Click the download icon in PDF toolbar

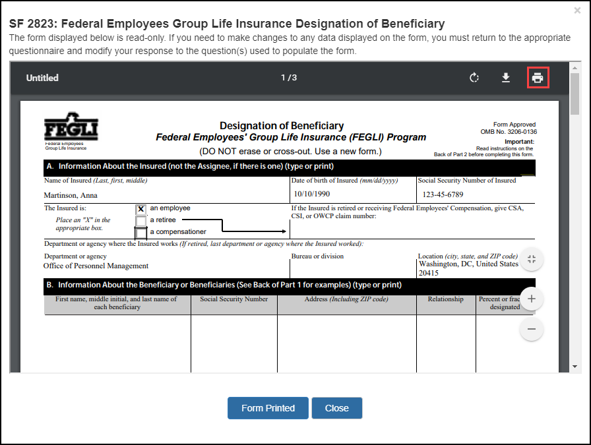coord(506,78)
